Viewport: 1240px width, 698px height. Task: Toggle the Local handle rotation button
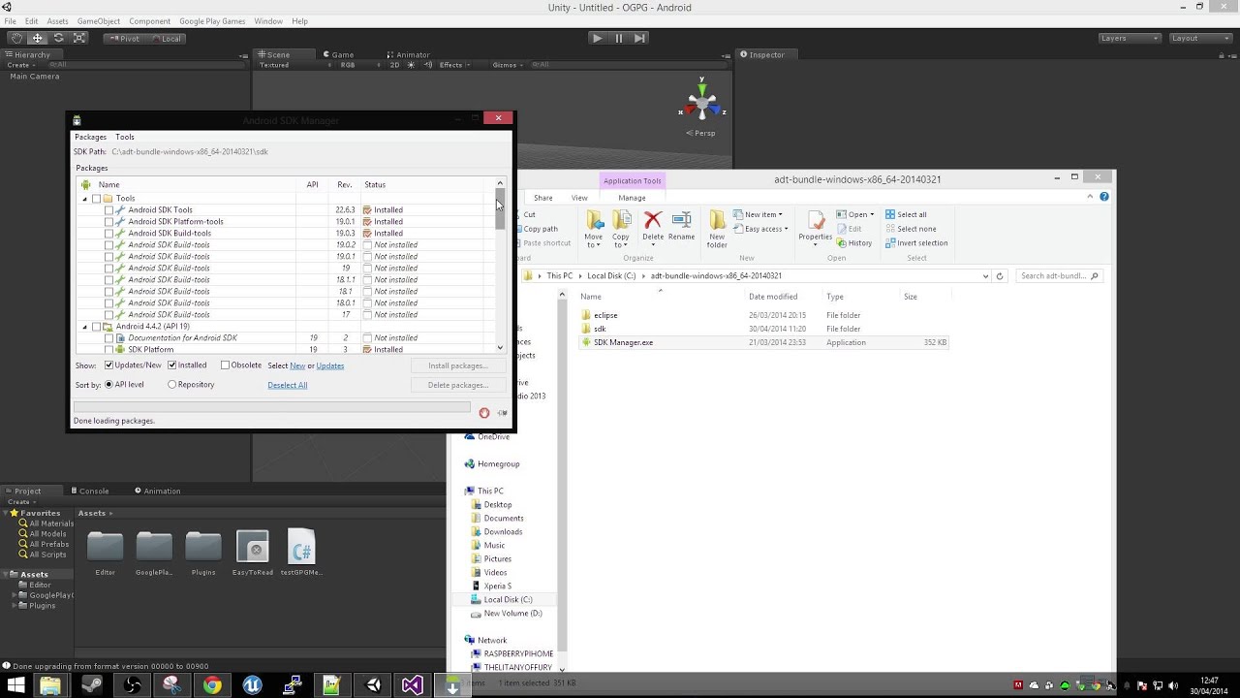(167, 39)
